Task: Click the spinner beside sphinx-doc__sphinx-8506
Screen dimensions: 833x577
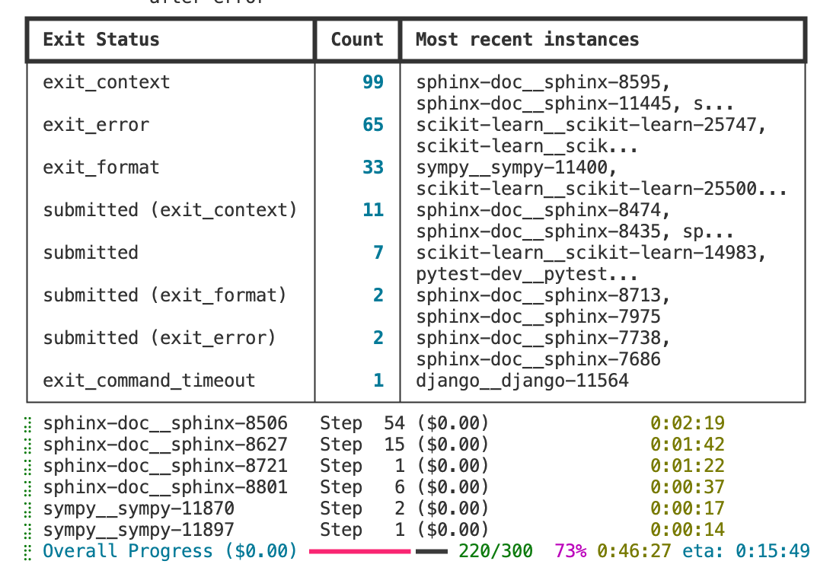Action: tap(28, 423)
